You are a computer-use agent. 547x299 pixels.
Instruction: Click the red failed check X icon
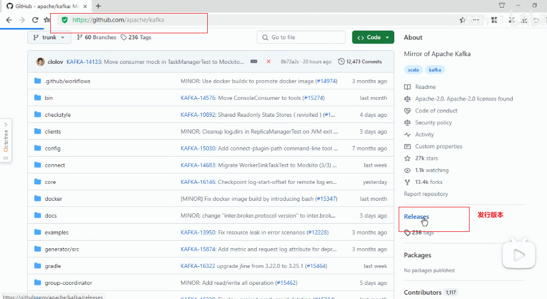coord(268,62)
